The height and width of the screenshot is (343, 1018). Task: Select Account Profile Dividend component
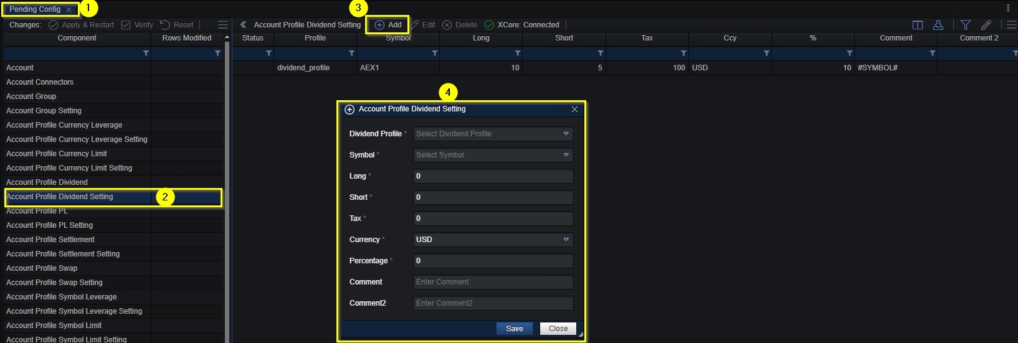[112, 182]
